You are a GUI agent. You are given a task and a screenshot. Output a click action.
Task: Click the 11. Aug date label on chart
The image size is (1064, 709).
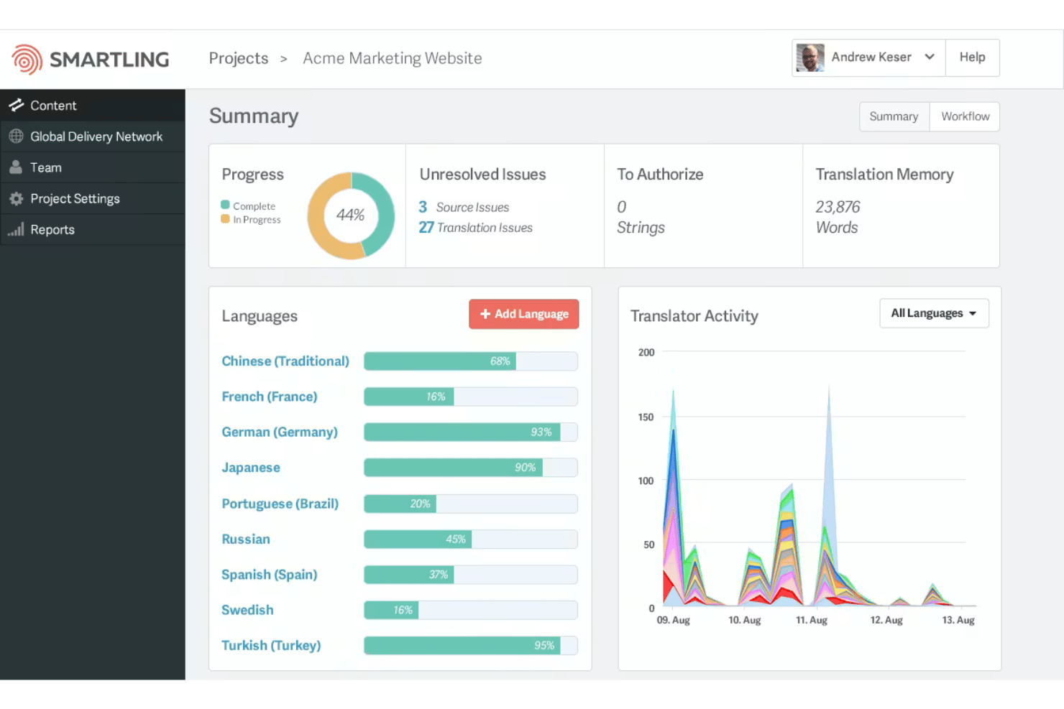tap(812, 620)
